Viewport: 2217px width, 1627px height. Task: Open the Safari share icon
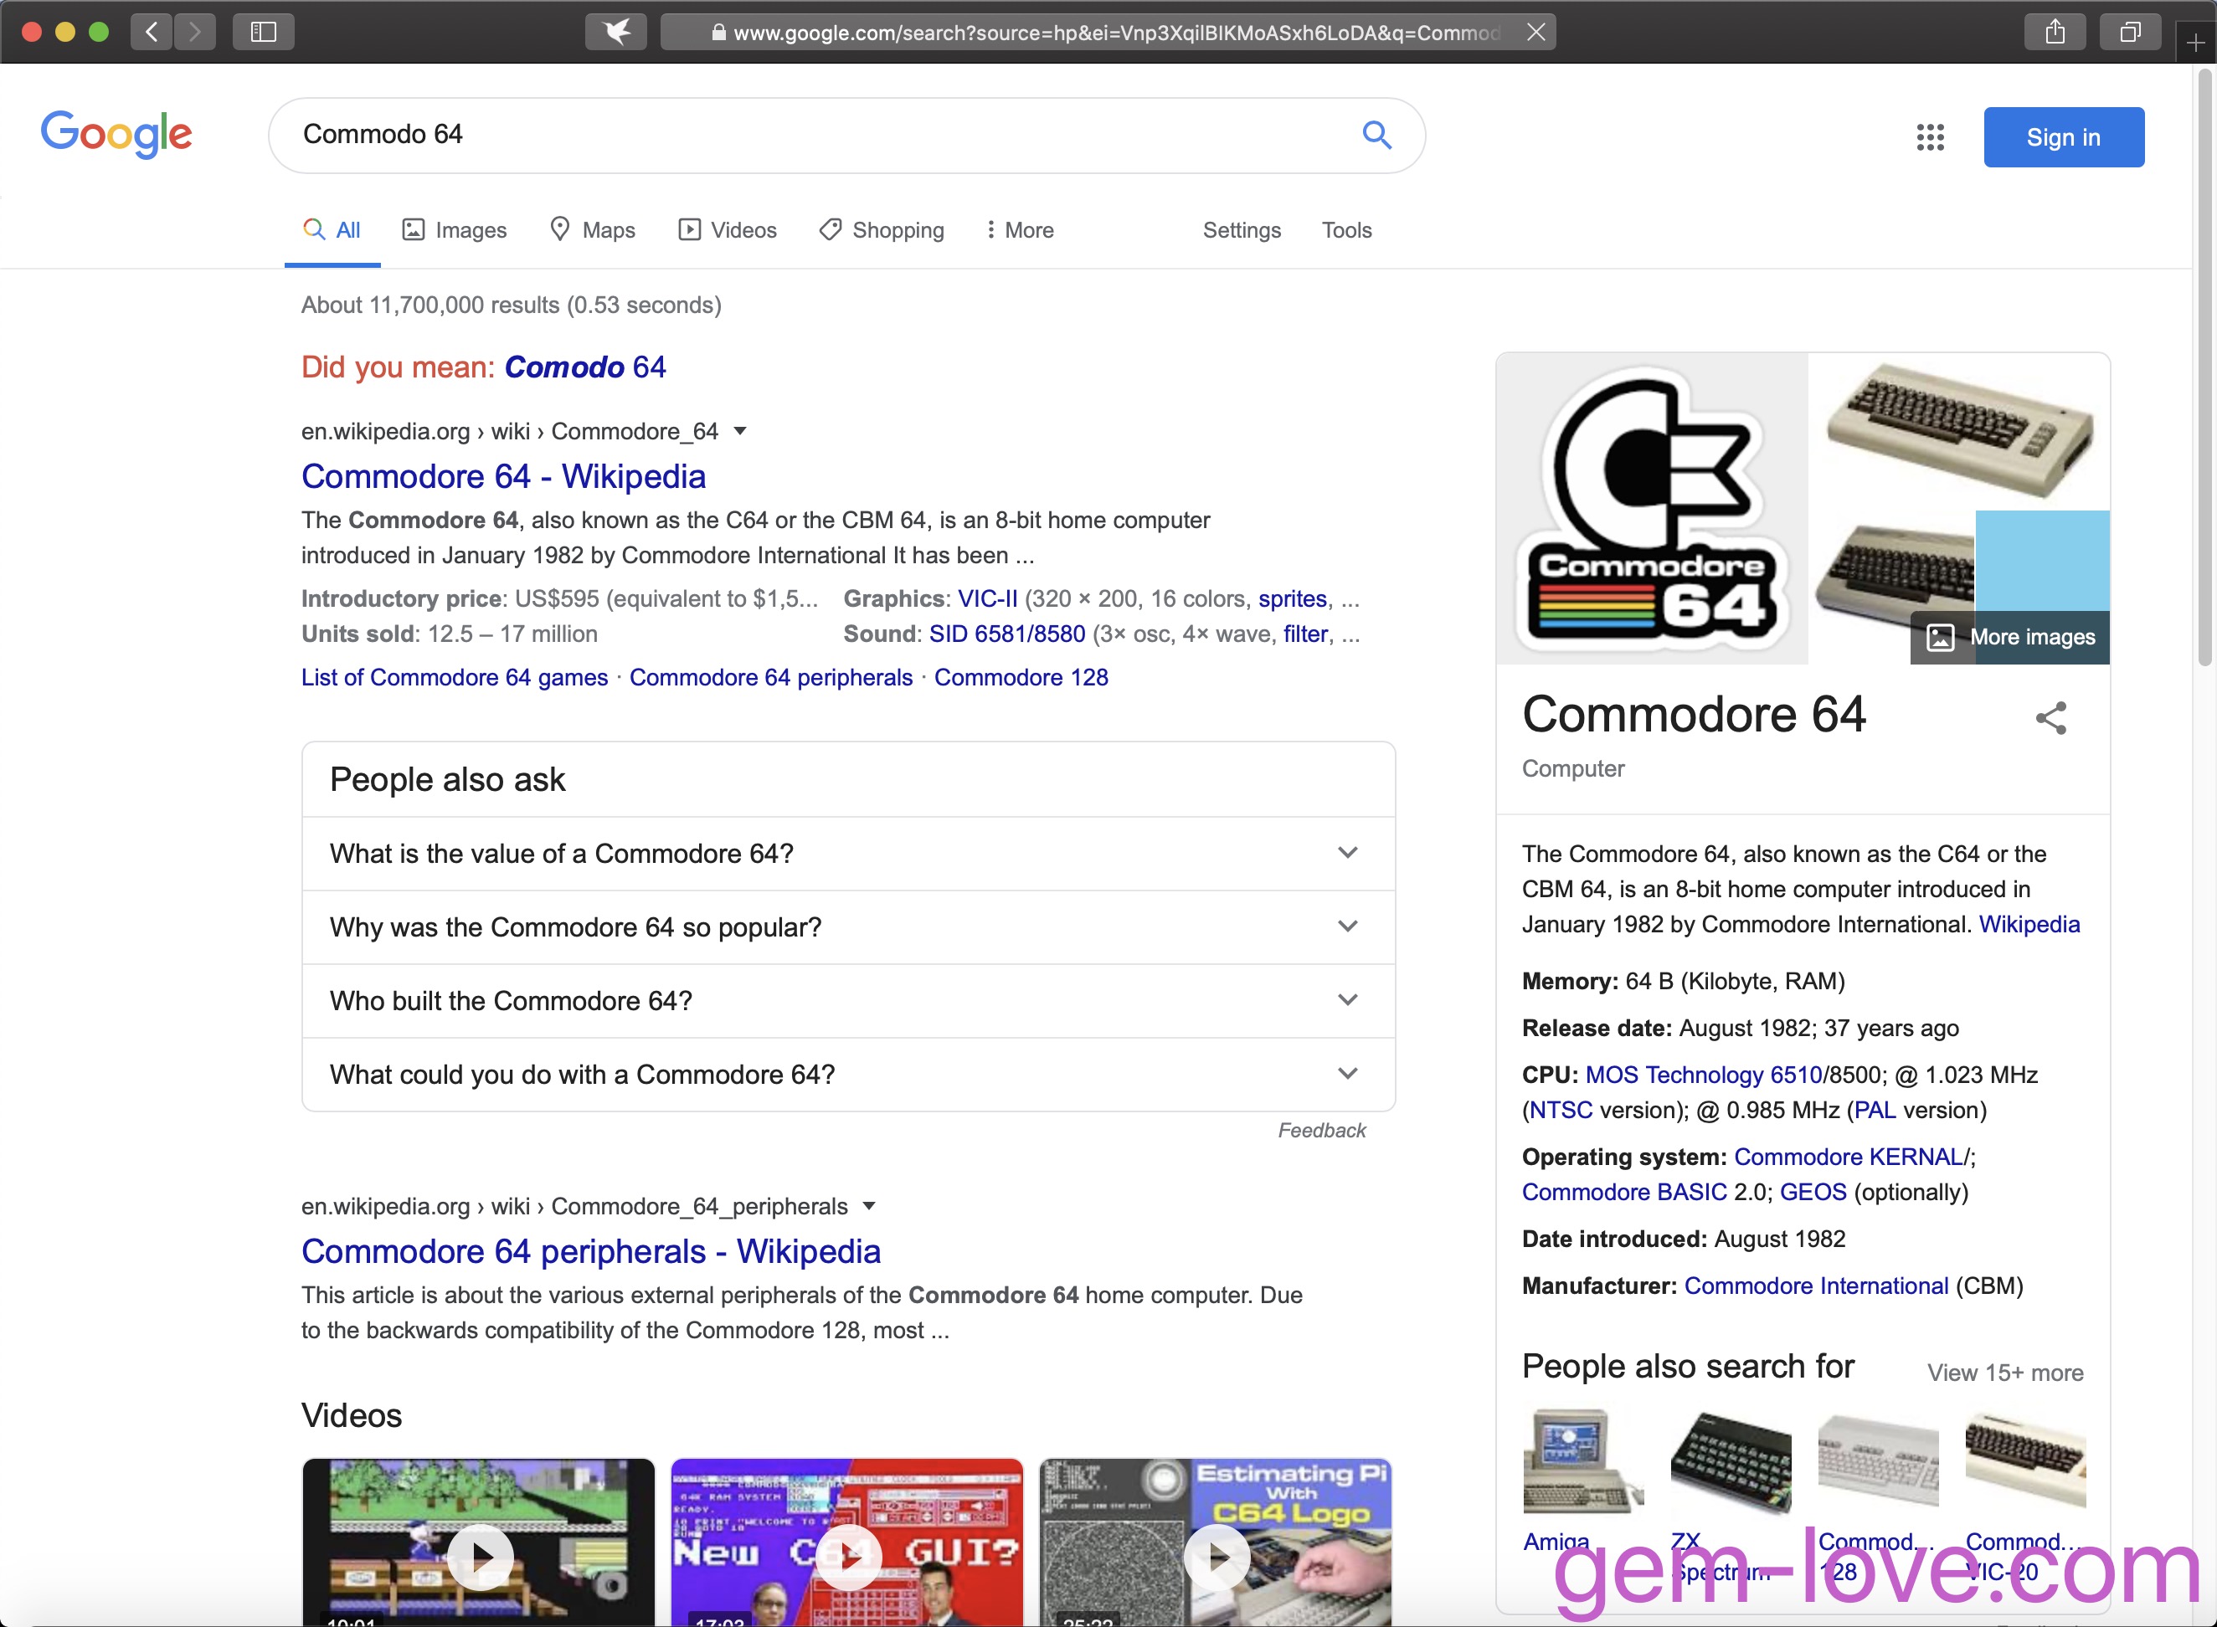point(2055,33)
